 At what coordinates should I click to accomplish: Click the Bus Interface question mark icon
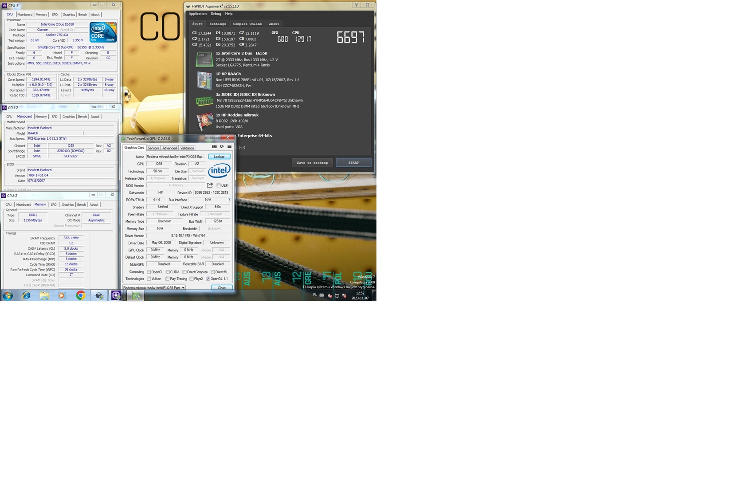tap(229, 200)
